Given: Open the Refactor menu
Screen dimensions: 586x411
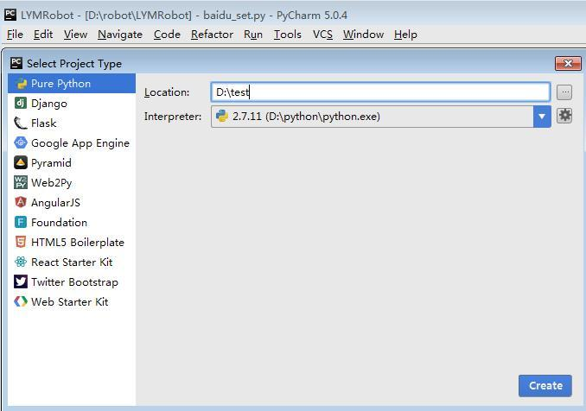Looking at the screenshot, I should point(212,35).
